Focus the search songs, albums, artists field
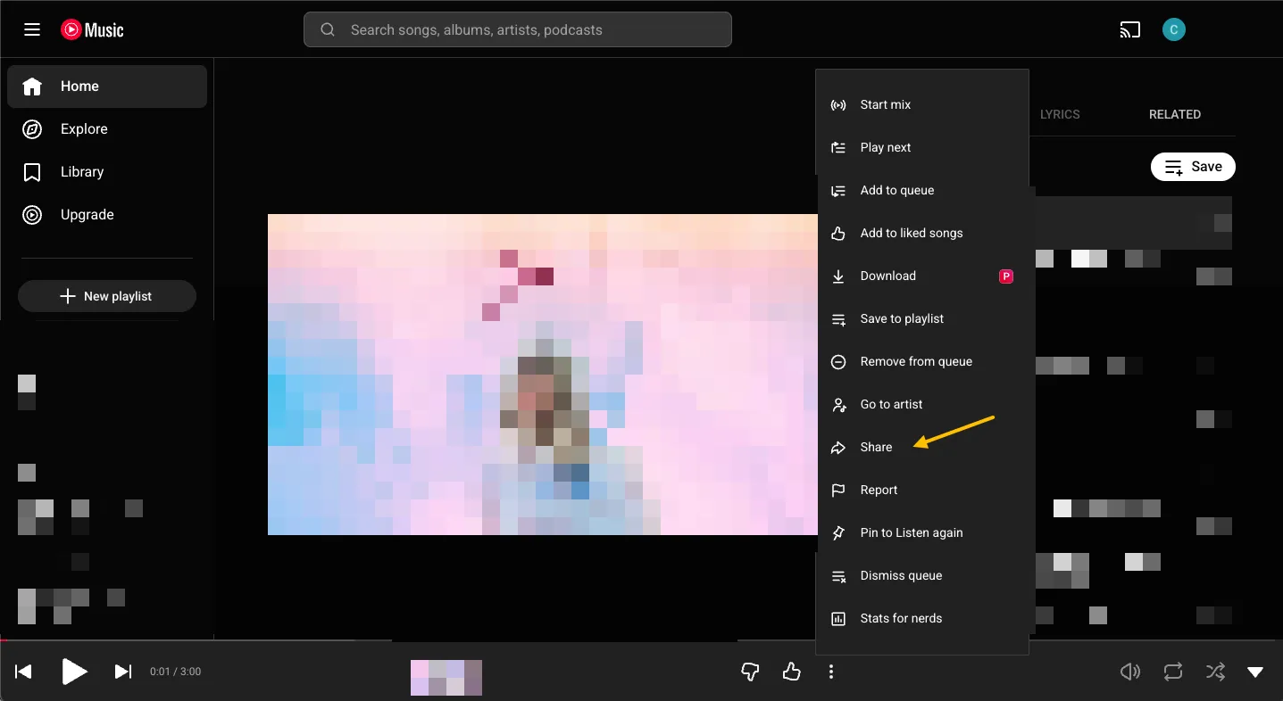Image resolution: width=1283 pixels, height=701 pixels. pos(518,29)
